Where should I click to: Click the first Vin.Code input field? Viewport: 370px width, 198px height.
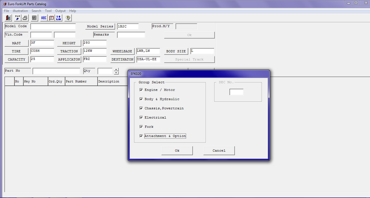(41, 35)
